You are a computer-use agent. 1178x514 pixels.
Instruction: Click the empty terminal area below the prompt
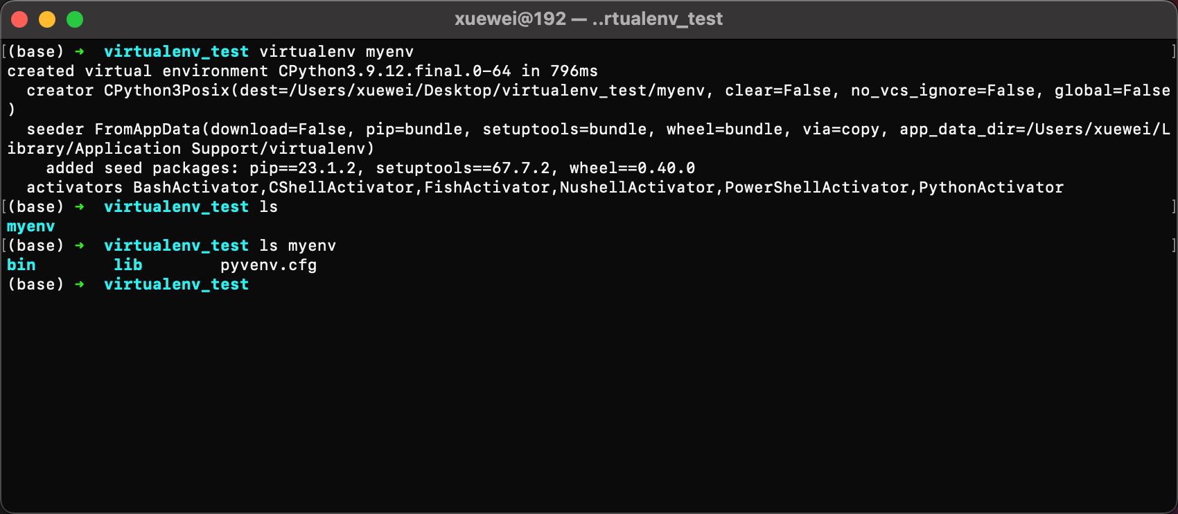click(x=554, y=395)
